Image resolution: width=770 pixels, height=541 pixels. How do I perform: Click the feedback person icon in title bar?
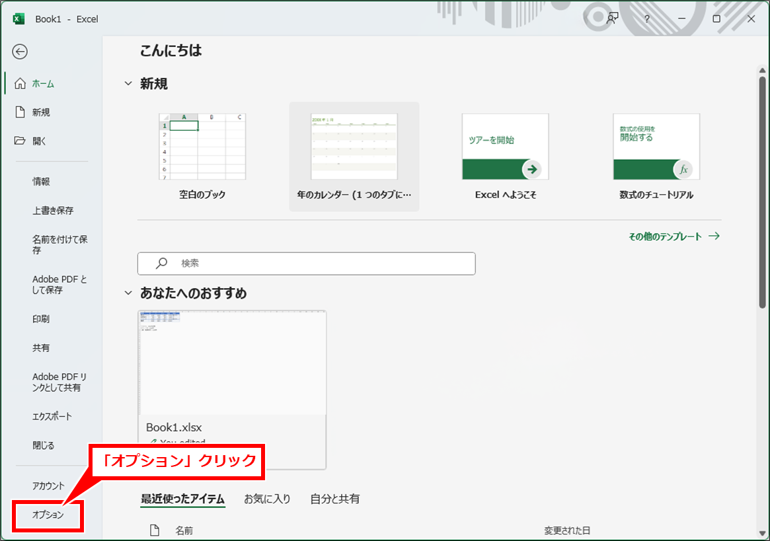pos(613,18)
